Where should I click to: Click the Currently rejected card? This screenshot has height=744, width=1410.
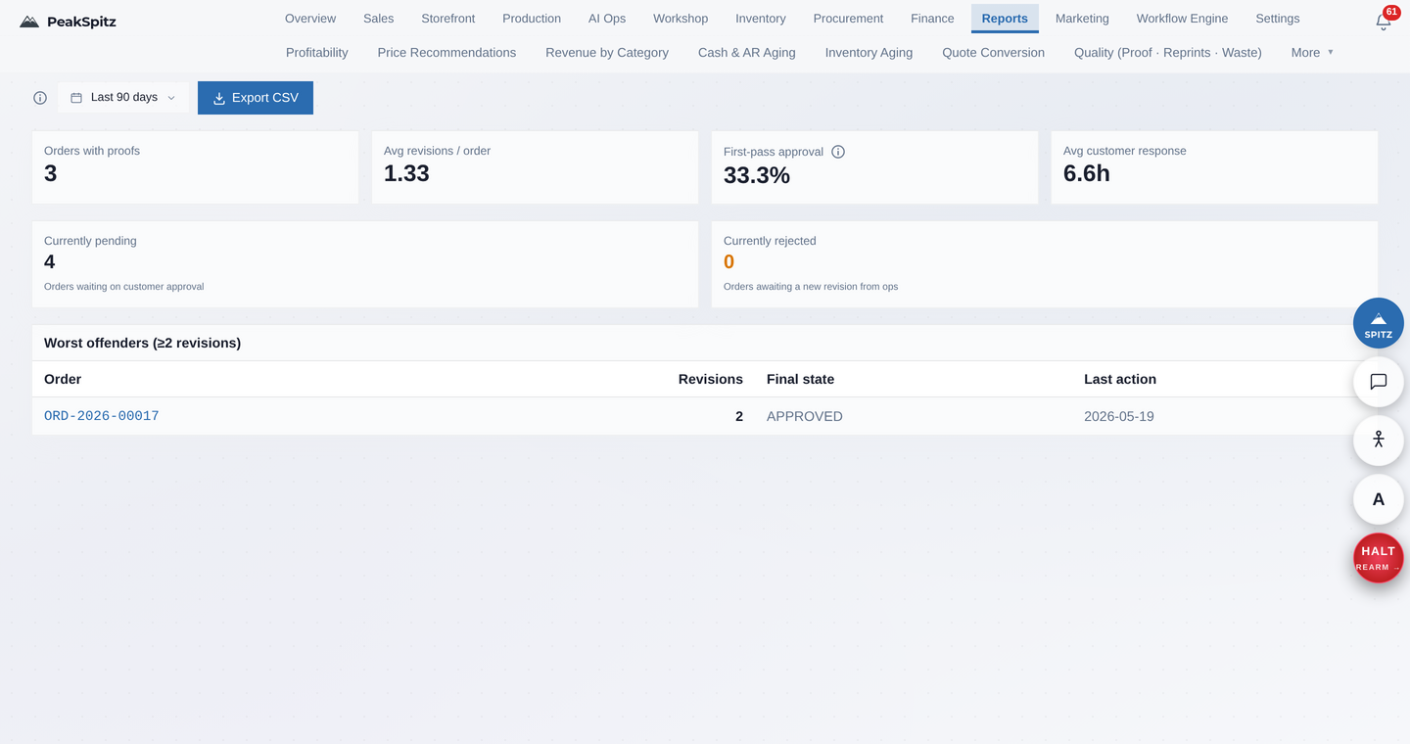click(x=1045, y=264)
